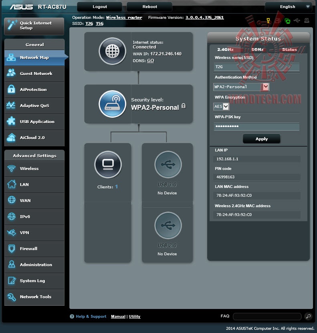Apply the wireless settings
Viewport: 317px width, 333px height.
point(262,139)
